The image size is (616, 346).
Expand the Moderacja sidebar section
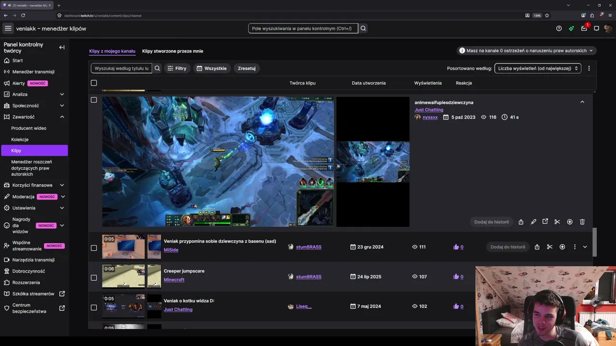(x=63, y=197)
